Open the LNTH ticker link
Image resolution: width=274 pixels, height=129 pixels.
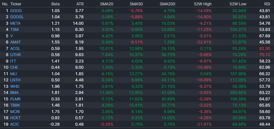pos(15,80)
